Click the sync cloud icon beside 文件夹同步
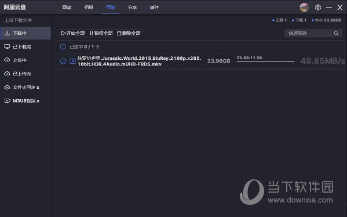 pyautogui.click(x=7, y=88)
